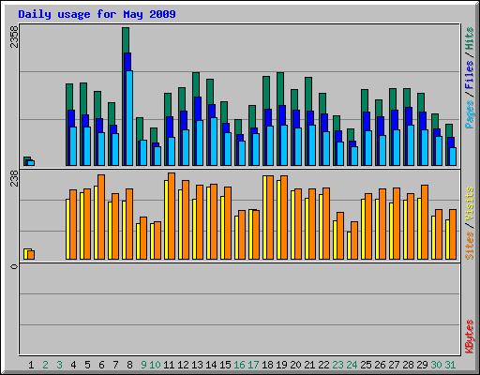This screenshot has height=375, width=480.
Task: Click day 20 on the x-axis
Action: coord(295,365)
